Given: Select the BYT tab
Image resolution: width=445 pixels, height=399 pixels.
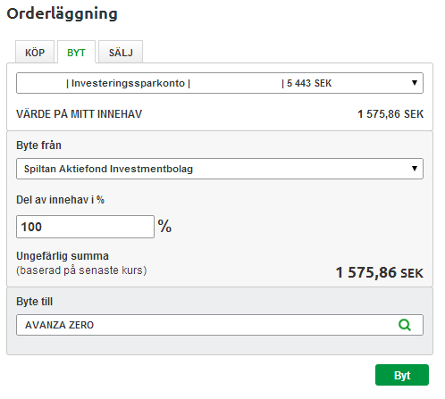Looking at the screenshot, I should click(x=76, y=53).
